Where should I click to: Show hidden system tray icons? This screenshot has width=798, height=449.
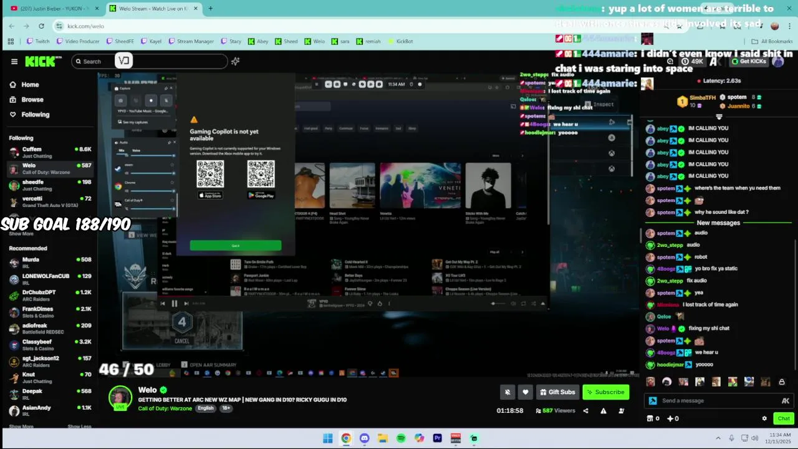coord(718,438)
